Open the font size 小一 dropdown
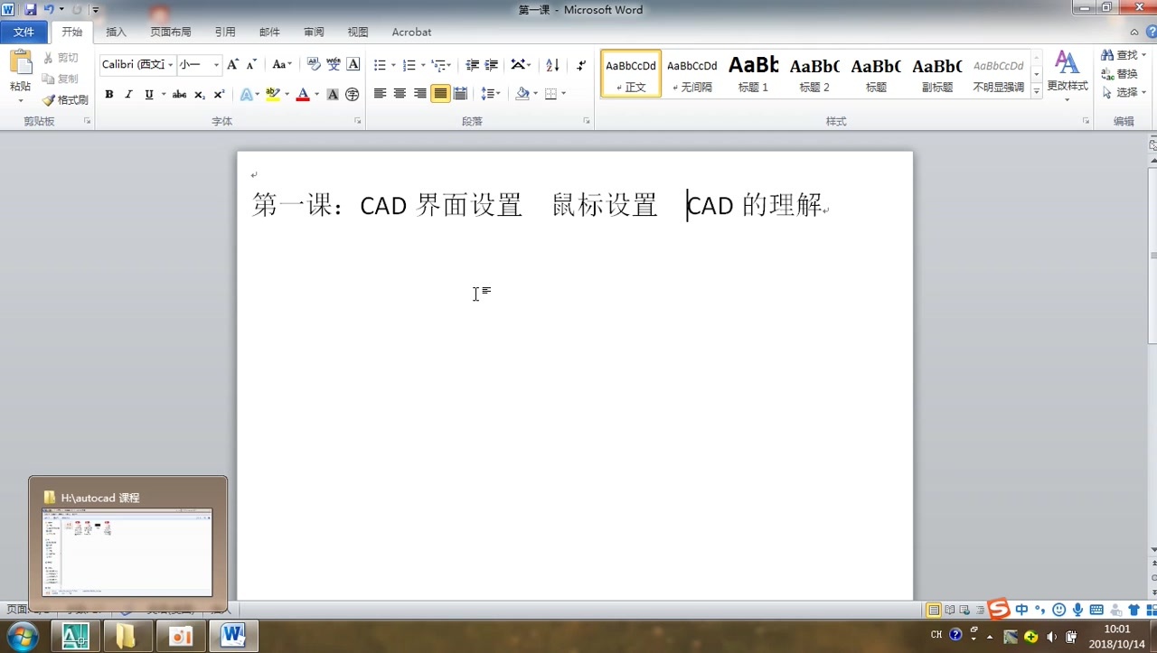This screenshot has width=1157, height=653. click(x=216, y=65)
